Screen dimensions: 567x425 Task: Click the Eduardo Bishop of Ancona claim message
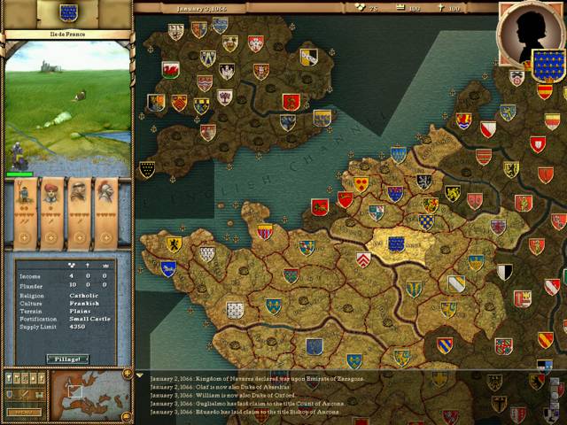tap(245, 412)
